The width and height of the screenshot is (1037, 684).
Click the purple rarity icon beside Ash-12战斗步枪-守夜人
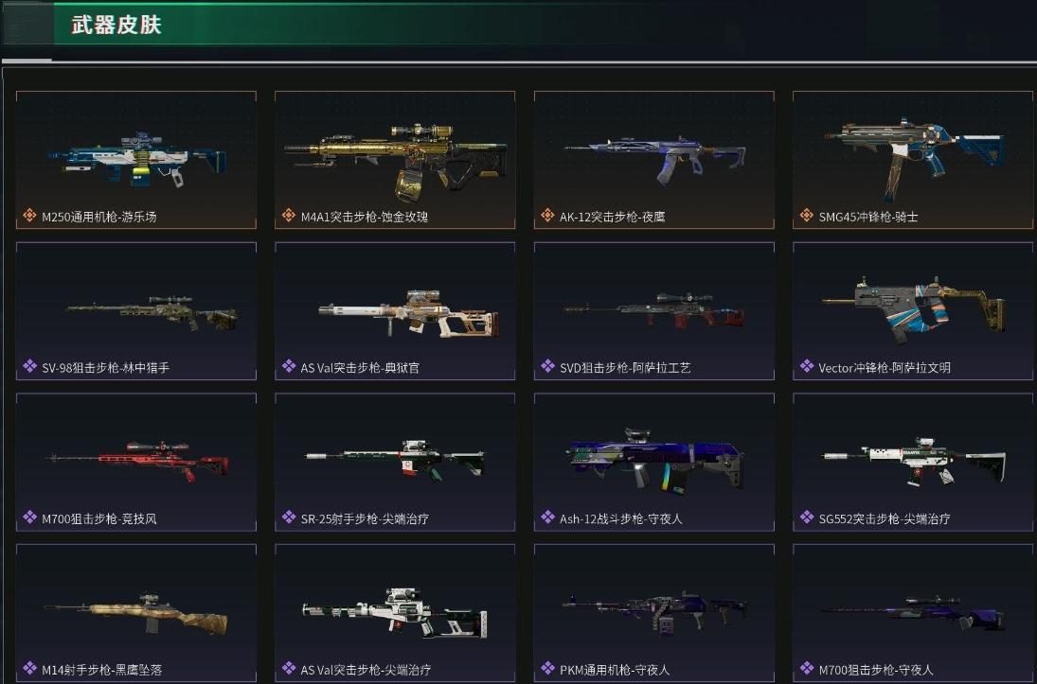pos(547,517)
